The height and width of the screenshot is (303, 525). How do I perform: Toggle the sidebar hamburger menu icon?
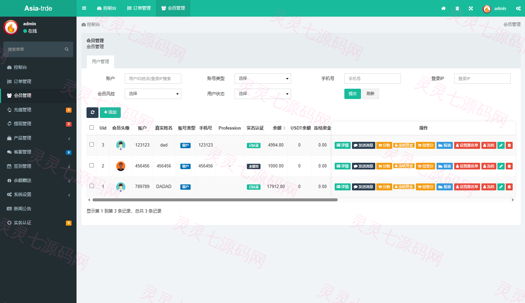(x=84, y=8)
